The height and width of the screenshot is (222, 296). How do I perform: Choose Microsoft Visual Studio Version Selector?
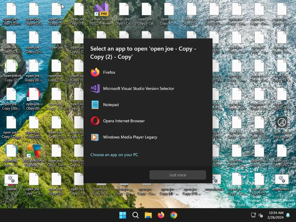pos(148,88)
